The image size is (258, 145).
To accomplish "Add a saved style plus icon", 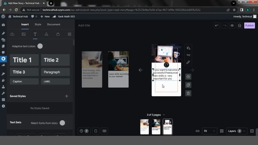I will tap(67, 96).
